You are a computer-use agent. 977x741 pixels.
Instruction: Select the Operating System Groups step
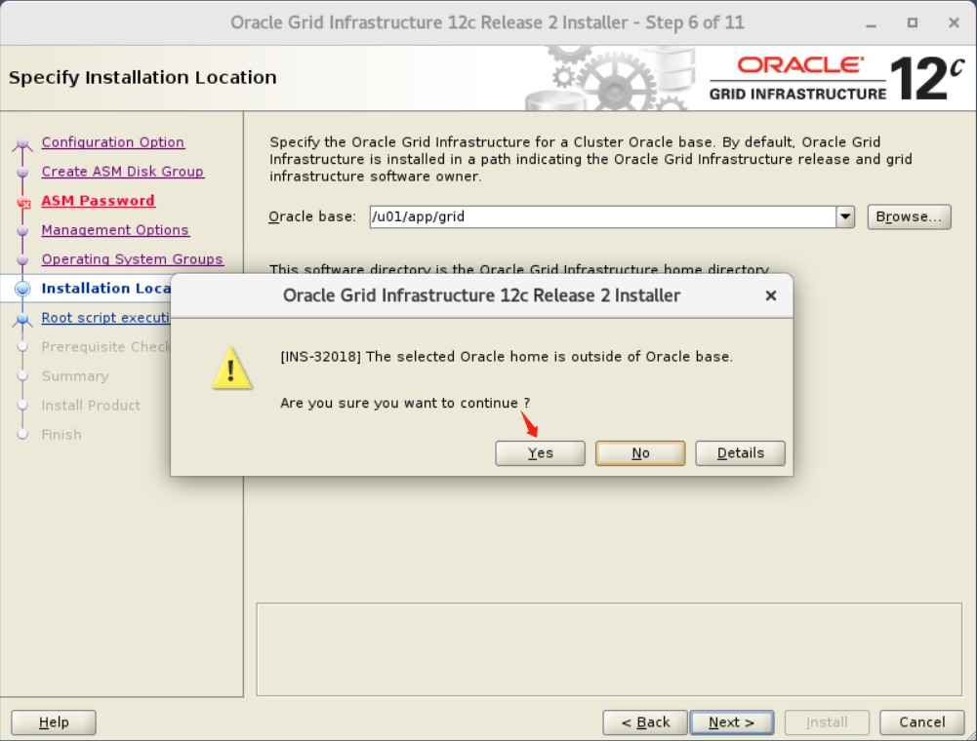click(x=133, y=259)
